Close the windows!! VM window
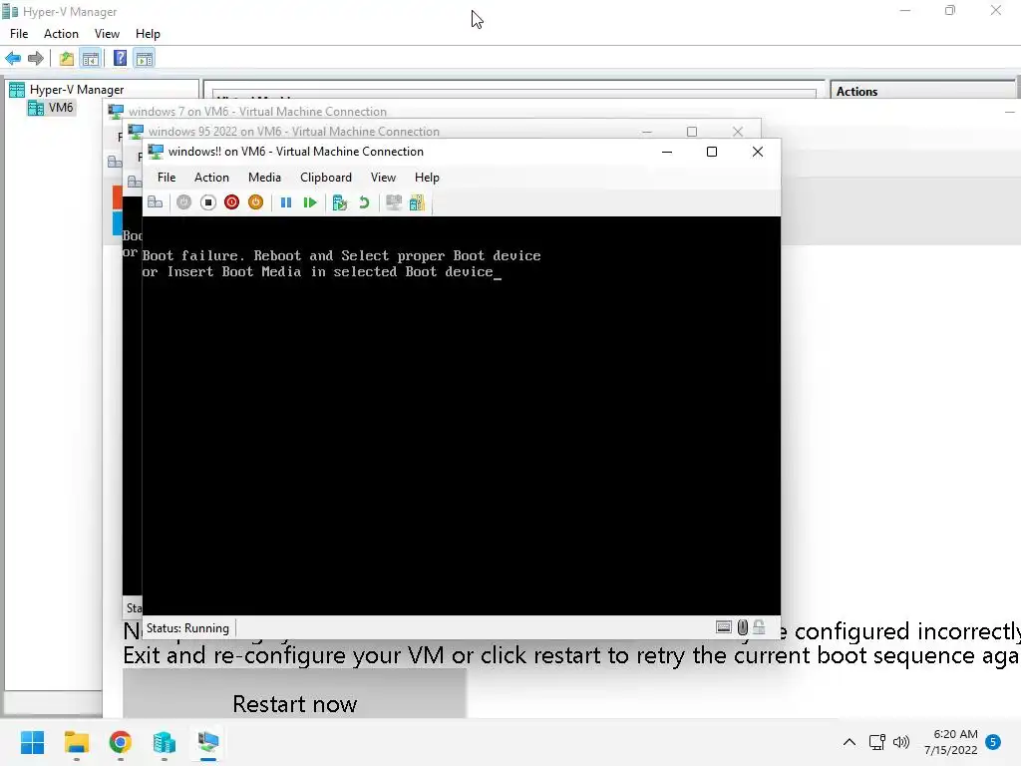The image size is (1021, 766). (758, 152)
